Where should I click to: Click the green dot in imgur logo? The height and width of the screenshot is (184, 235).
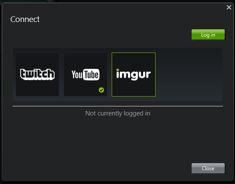pyautogui.click(x=118, y=70)
